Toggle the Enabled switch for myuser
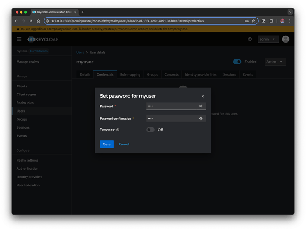This screenshot has height=230, width=306. point(237,62)
